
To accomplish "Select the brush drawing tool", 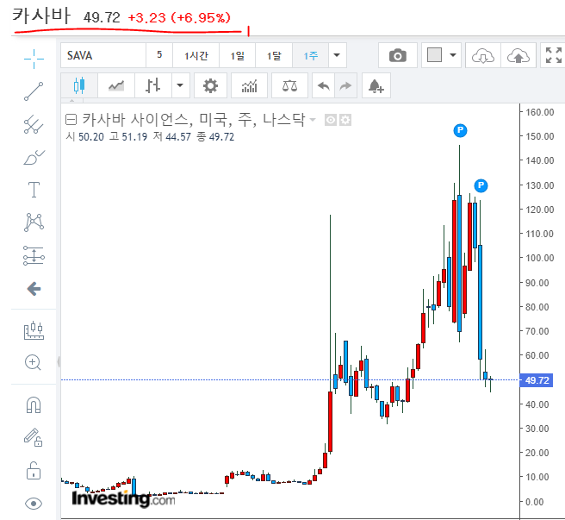I will (x=34, y=157).
